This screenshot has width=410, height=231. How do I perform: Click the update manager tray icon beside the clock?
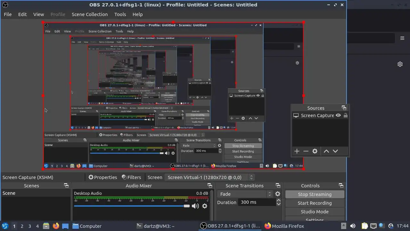click(x=391, y=226)
